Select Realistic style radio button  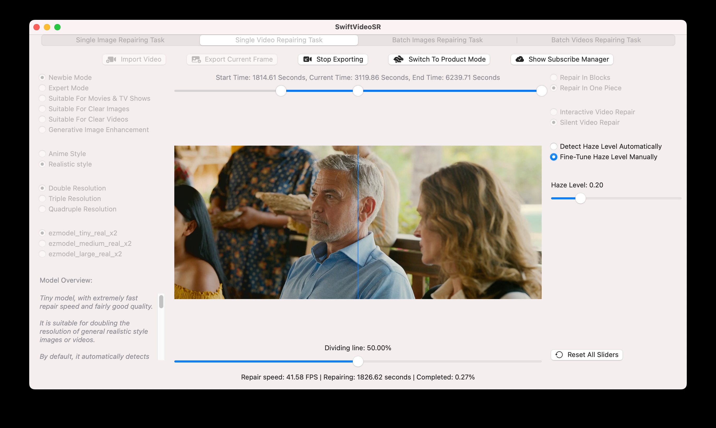click(42, 164)
